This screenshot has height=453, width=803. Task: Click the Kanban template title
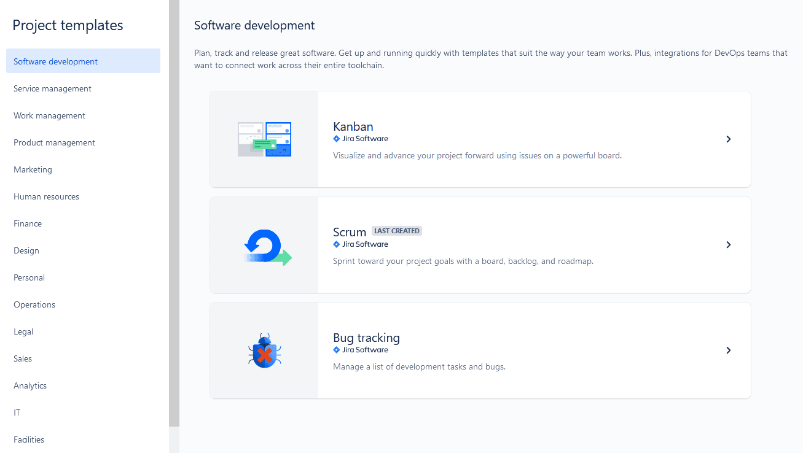(x=353, y=126)
